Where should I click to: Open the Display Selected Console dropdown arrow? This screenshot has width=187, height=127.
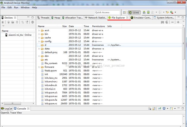point(167,108)
